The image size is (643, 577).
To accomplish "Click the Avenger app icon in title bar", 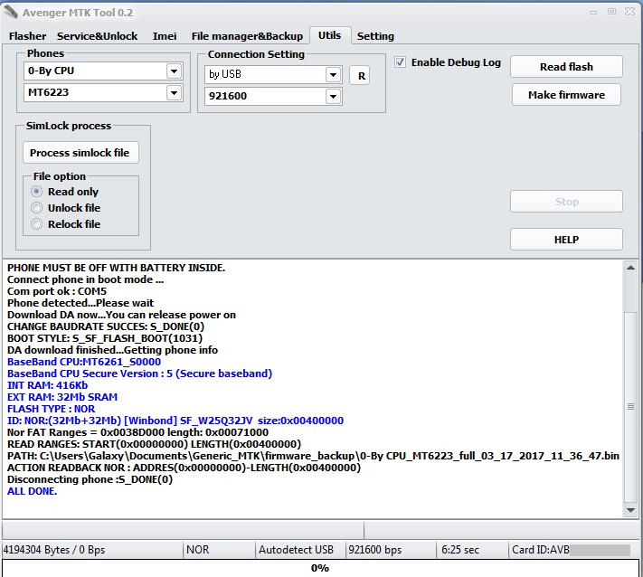I will pyautogui.click(x=13, y=11).
